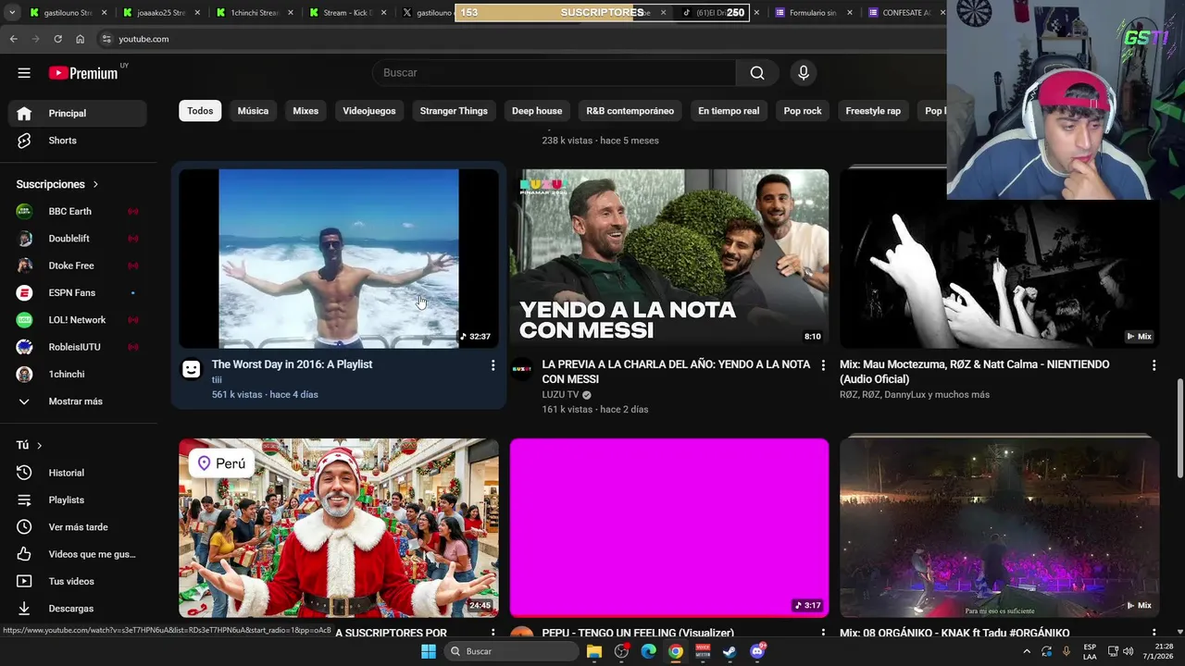Open more options for Worst Day in 2016
The image size is (1185, 666).
(493, 365)
